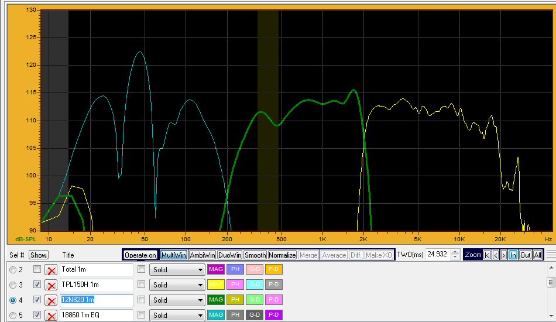
Task: Click the Normalize button
Action: pos(282,255)
